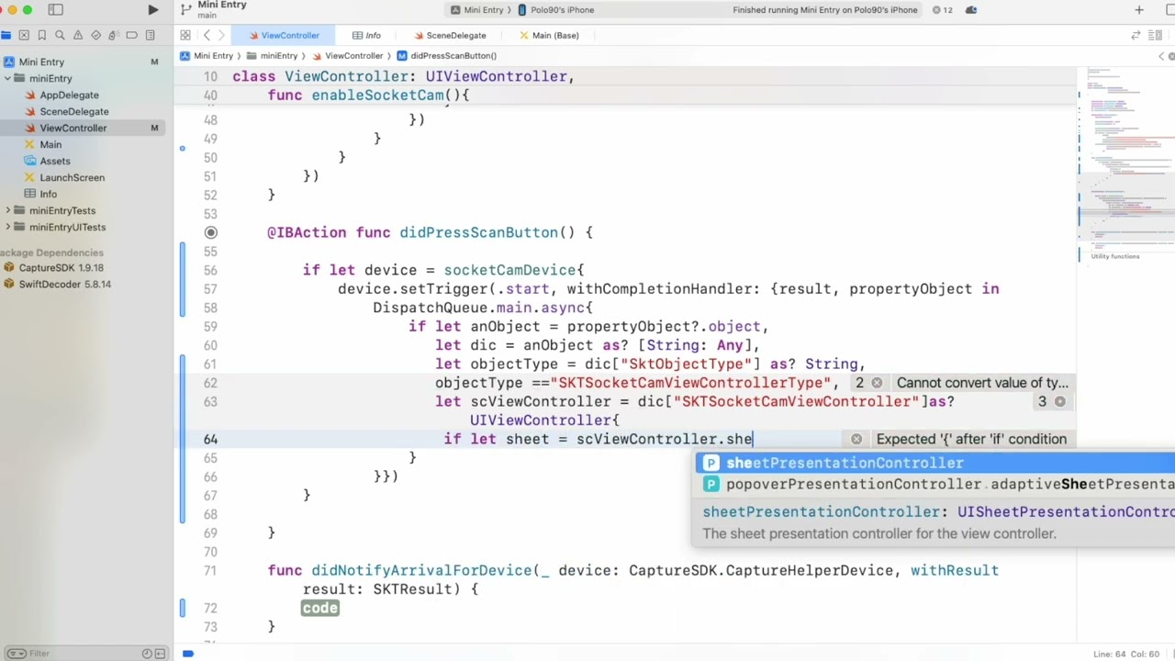
Task: Go back in editor history
Action: coord(207,35)
